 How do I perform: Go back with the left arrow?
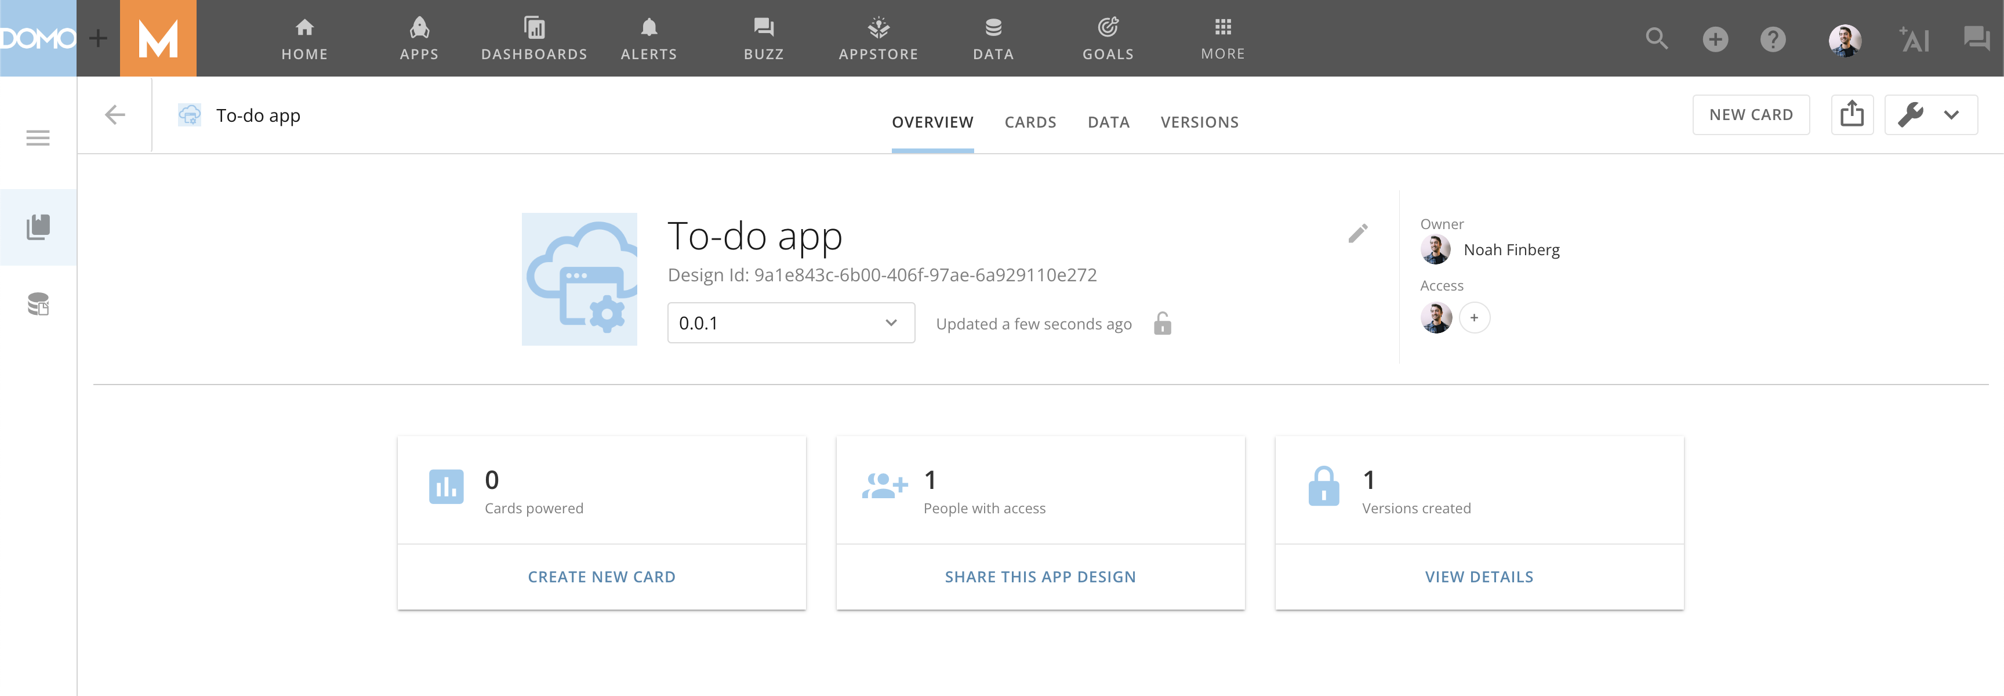[115, 115]
